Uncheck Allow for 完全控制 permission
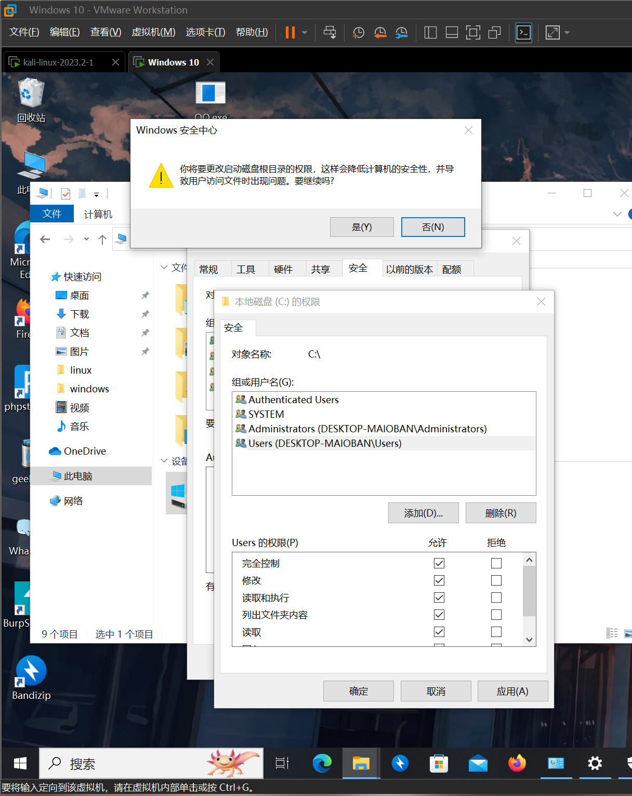The width and height of the screenshot is (632, 796). pos(439,563)
